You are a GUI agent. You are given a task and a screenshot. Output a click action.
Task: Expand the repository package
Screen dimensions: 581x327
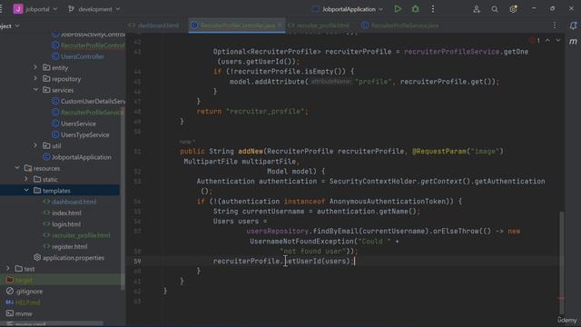[x=35, y=79]
